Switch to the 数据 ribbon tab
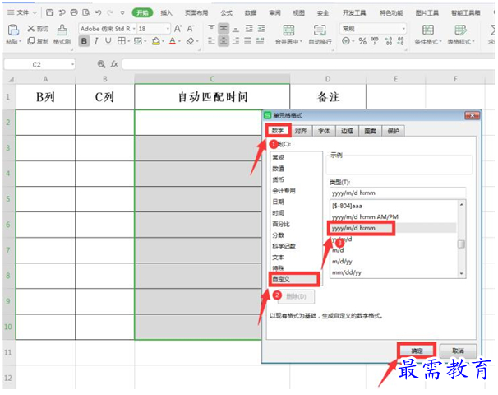The width and height of the screenshot is (498, 395). 251,12
